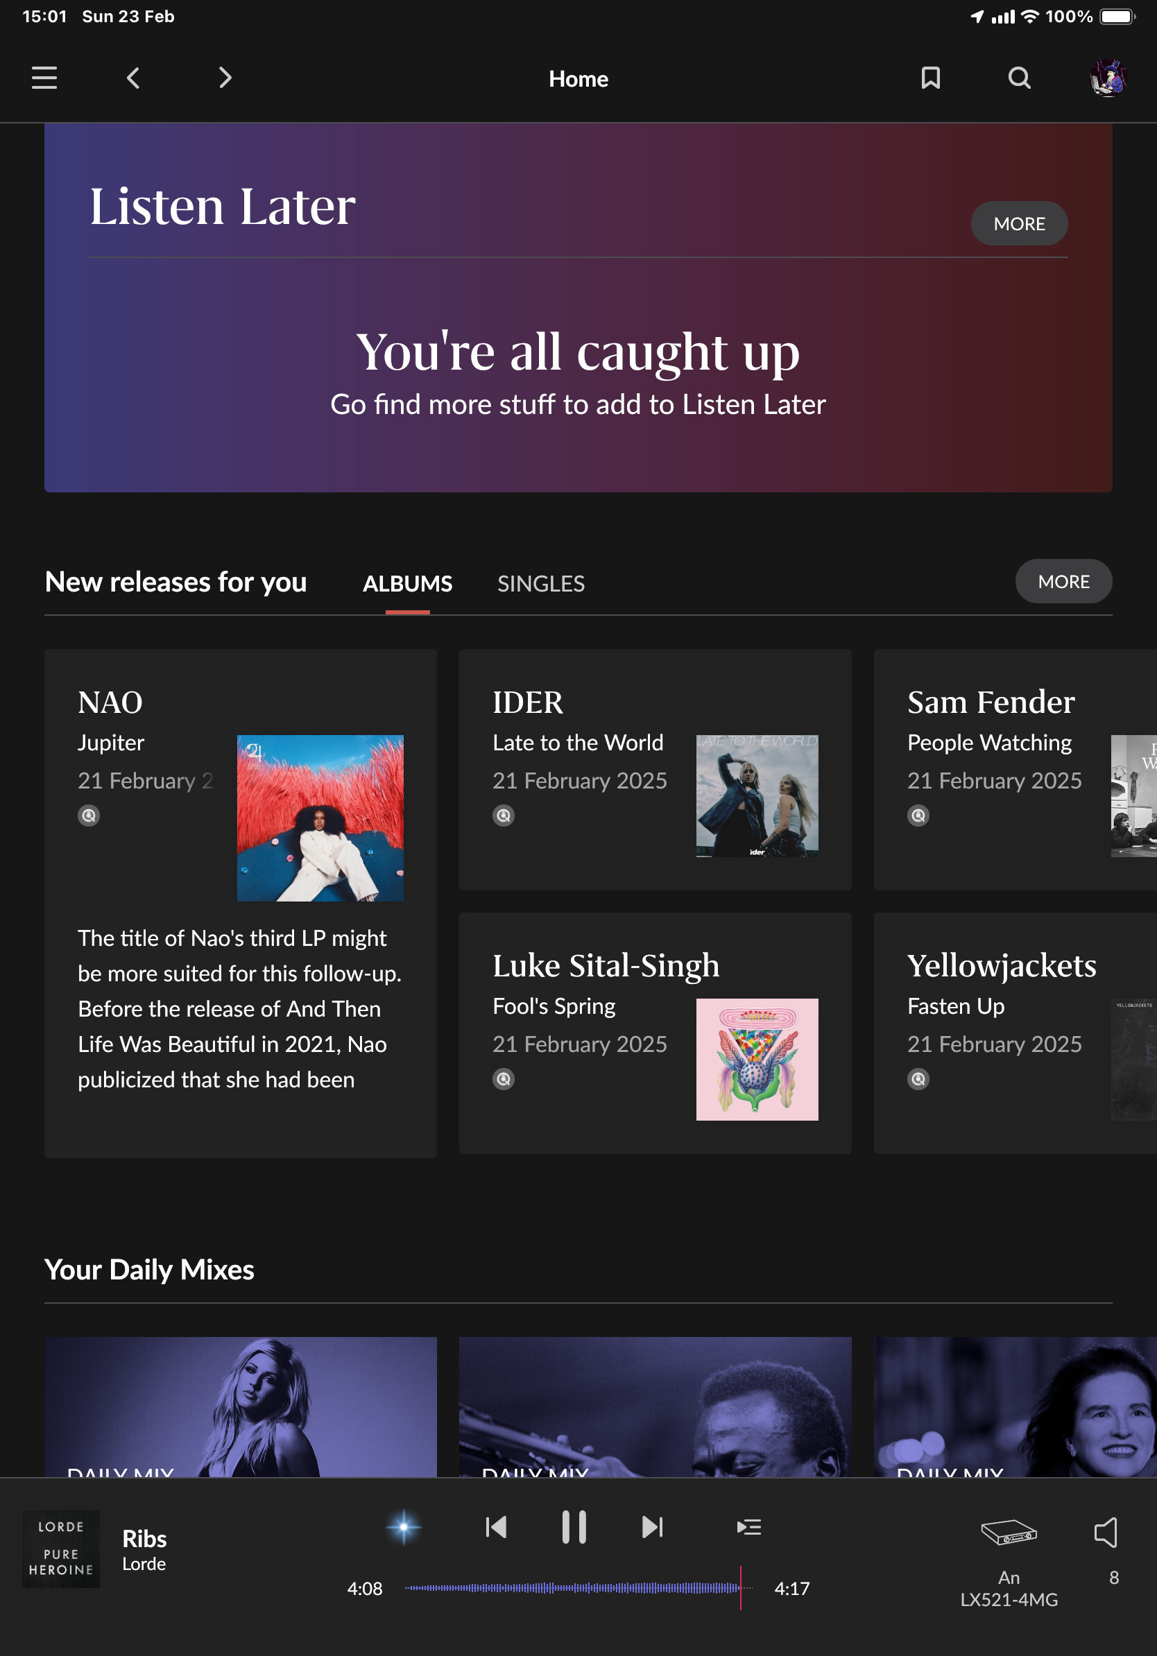The image size is (1157, 1656).
Task: Click the Your Daily Mixes heading
Action: pos(149,1270)
